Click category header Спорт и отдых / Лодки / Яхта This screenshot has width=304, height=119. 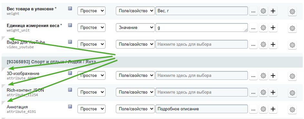pyautogui.click(x=51, y=62)
